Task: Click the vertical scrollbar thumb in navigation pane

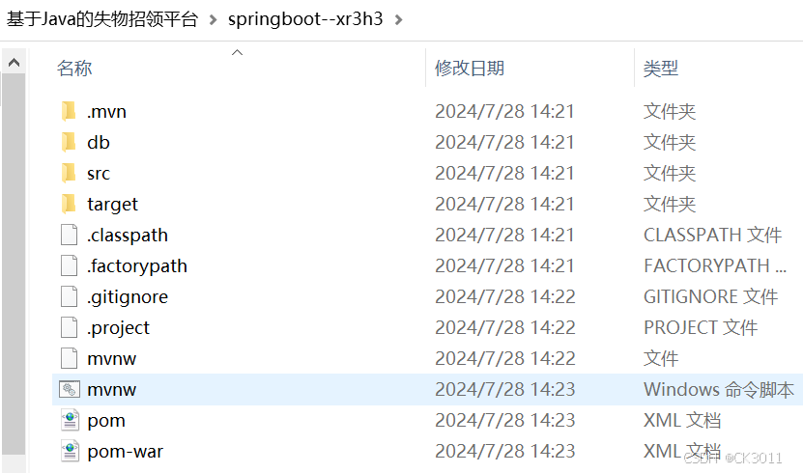Action: [14, 264]
